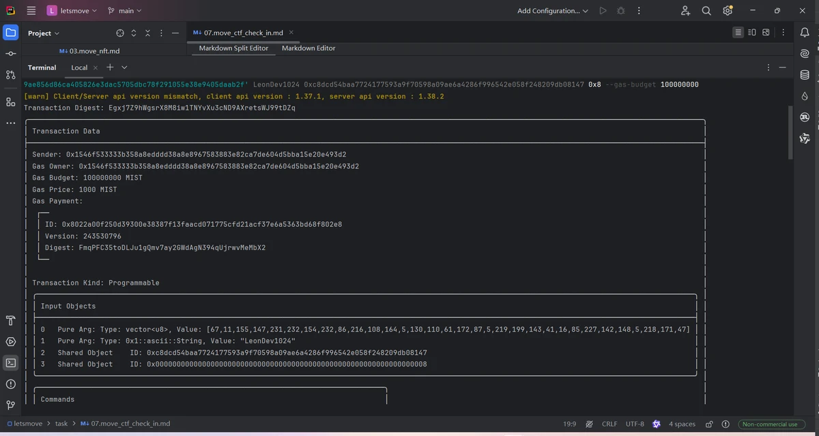
Task: Select the Terminal icon in left sidebar
Action: 10,362
